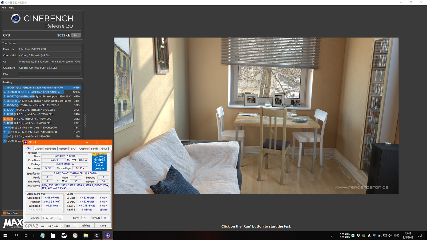Open the Socket #1 selection dropdown

(52, 218)
